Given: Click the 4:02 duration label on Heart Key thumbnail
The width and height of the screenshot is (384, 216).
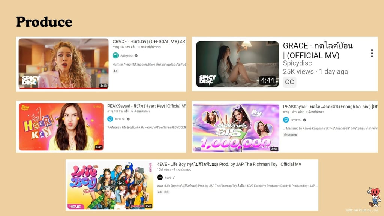Looking at the screenshot, I should coord(99,147).
